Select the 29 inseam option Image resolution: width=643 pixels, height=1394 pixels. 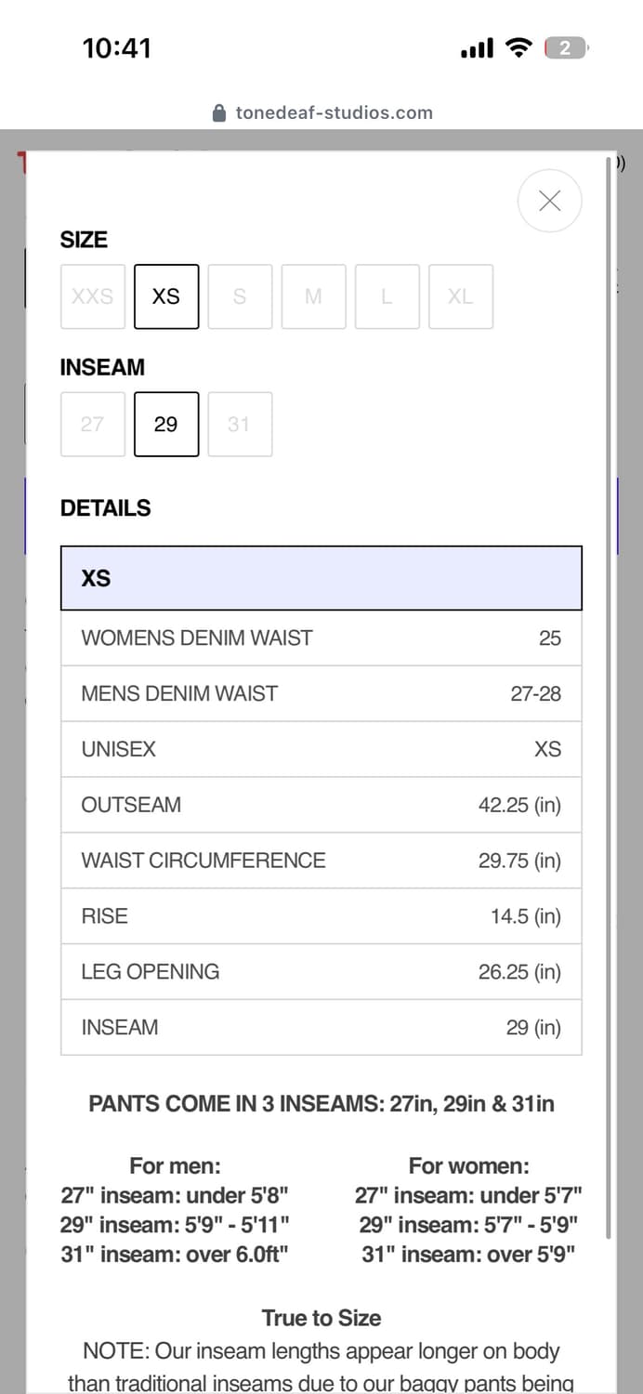(x=166, y=424)
